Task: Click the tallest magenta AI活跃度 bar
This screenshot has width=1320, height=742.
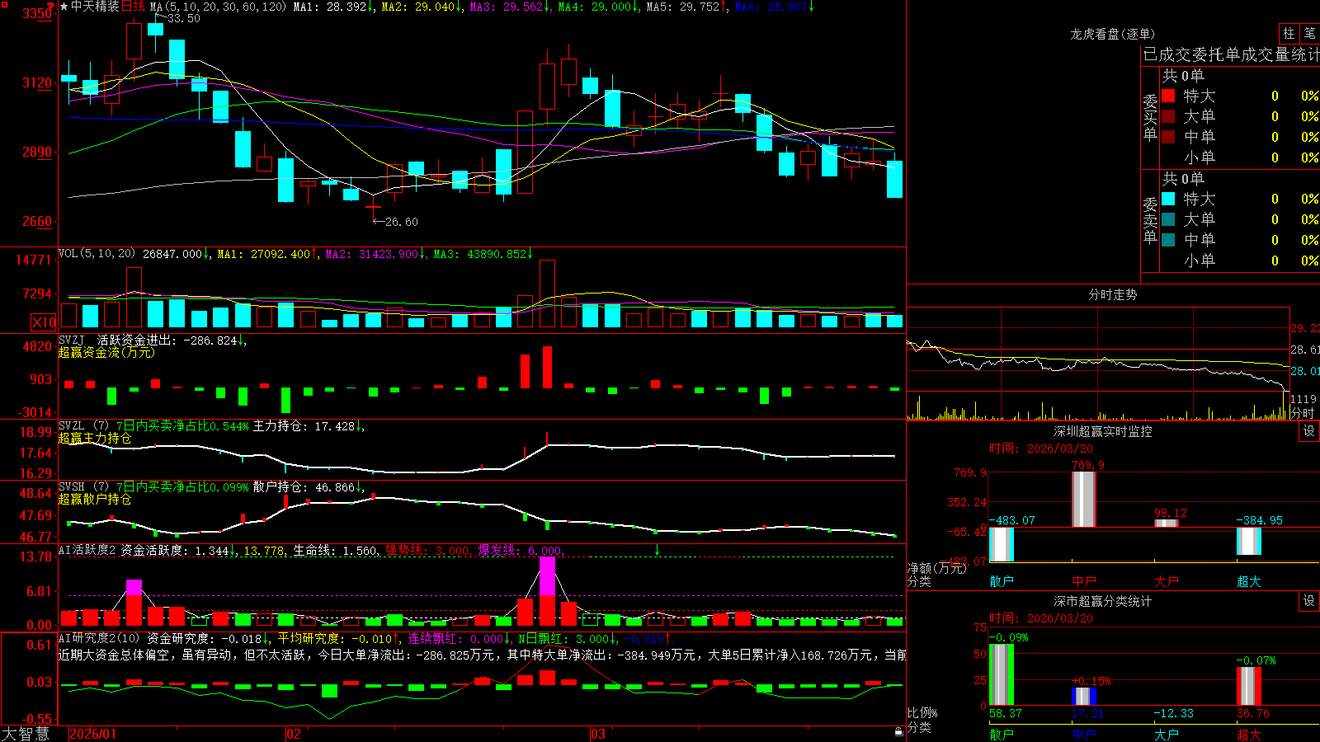Action: 547,575
